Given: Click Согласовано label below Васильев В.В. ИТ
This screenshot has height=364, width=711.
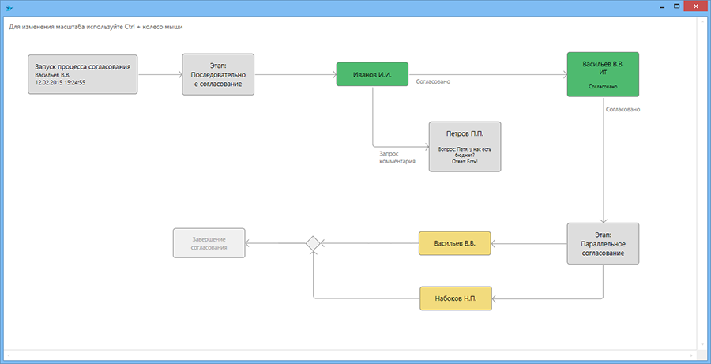Looking at the screenshot, I should 623,109.
